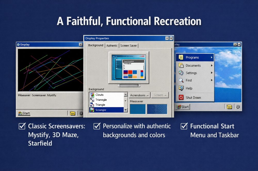
Task: Switch to the Background tab
Action: tap(96, 45)
